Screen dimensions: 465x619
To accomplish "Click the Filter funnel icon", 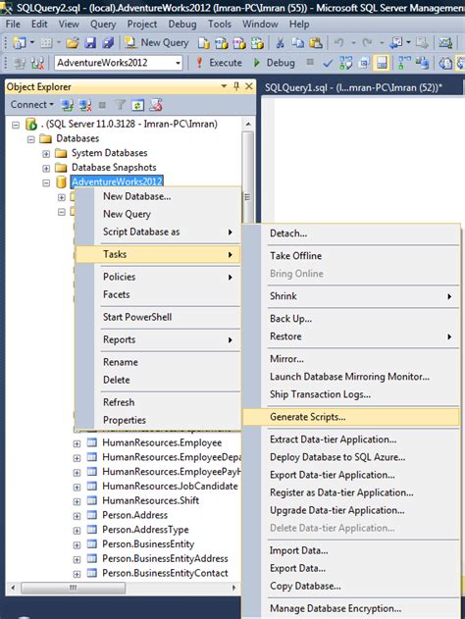I will pos(120,105).
